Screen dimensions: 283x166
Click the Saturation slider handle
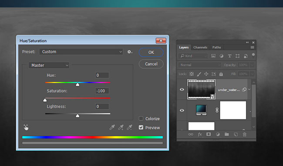click(45, 100)
